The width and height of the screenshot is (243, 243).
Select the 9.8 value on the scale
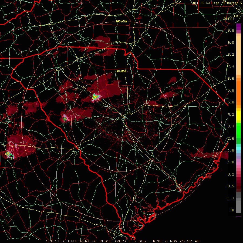point(231,30)
